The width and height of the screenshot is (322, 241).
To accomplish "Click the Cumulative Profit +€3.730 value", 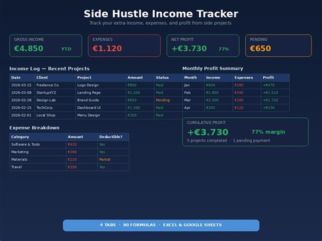I will coord(208,132).
